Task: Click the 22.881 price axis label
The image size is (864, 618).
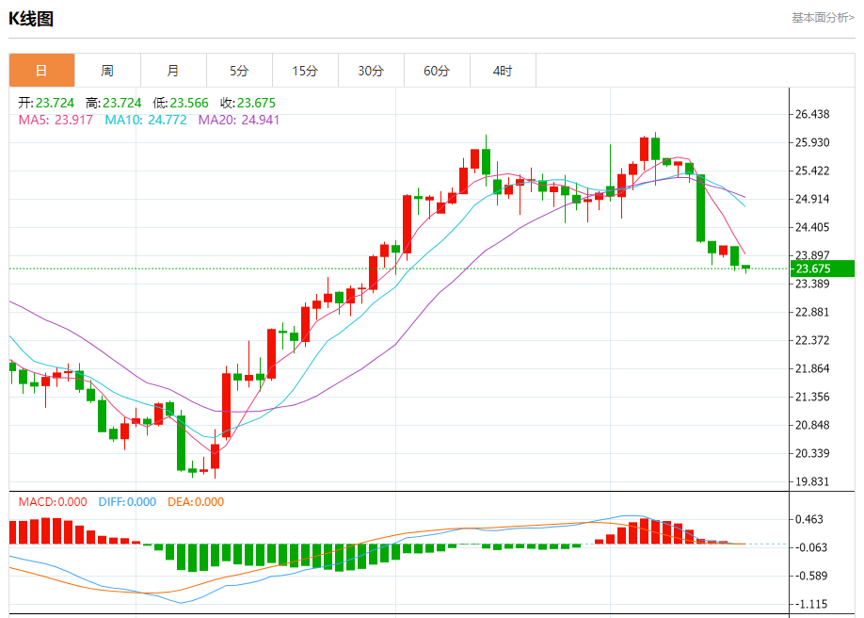Action: tap(812, 312)
